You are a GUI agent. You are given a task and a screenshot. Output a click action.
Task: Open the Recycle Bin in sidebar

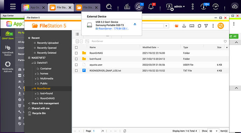39,113
